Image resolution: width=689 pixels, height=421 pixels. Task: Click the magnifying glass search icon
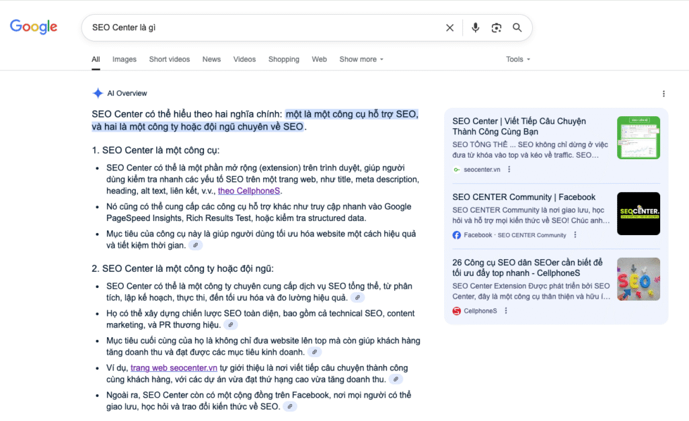coord(517,28)
